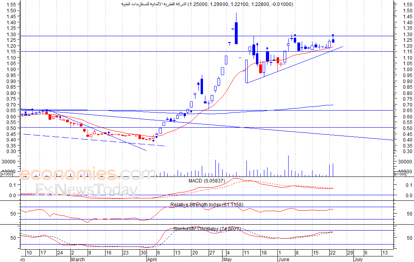
Task: Click the July month label on the time axis
Action: (358, 259)
